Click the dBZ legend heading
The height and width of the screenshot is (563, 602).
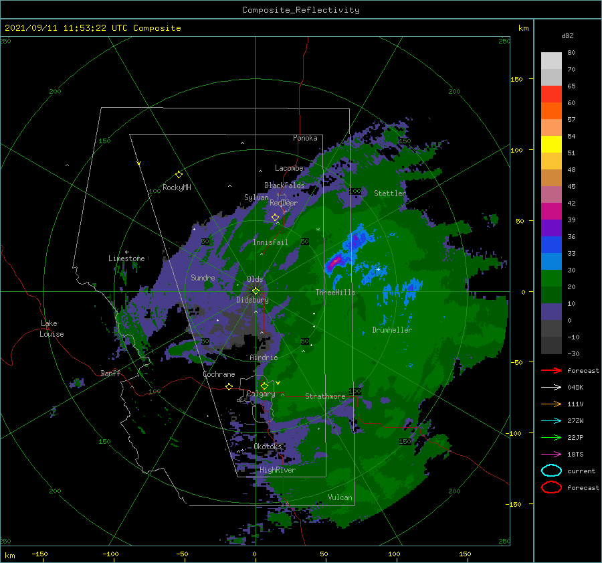(567, 35)
